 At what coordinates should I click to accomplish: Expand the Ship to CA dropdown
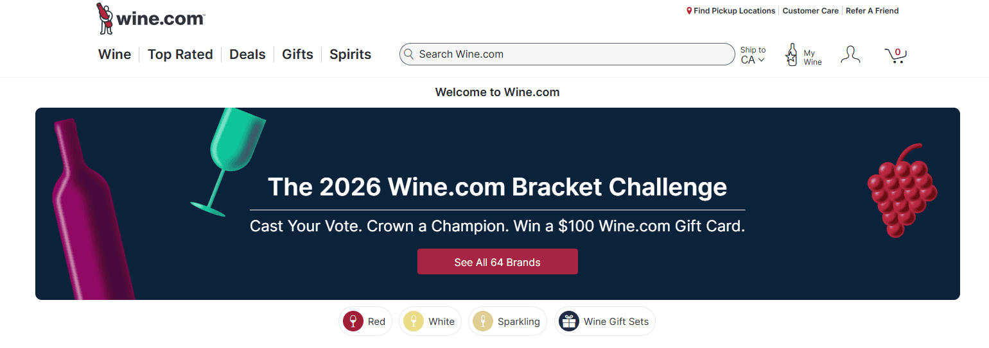pyautogui.click(x=753, y=55)
